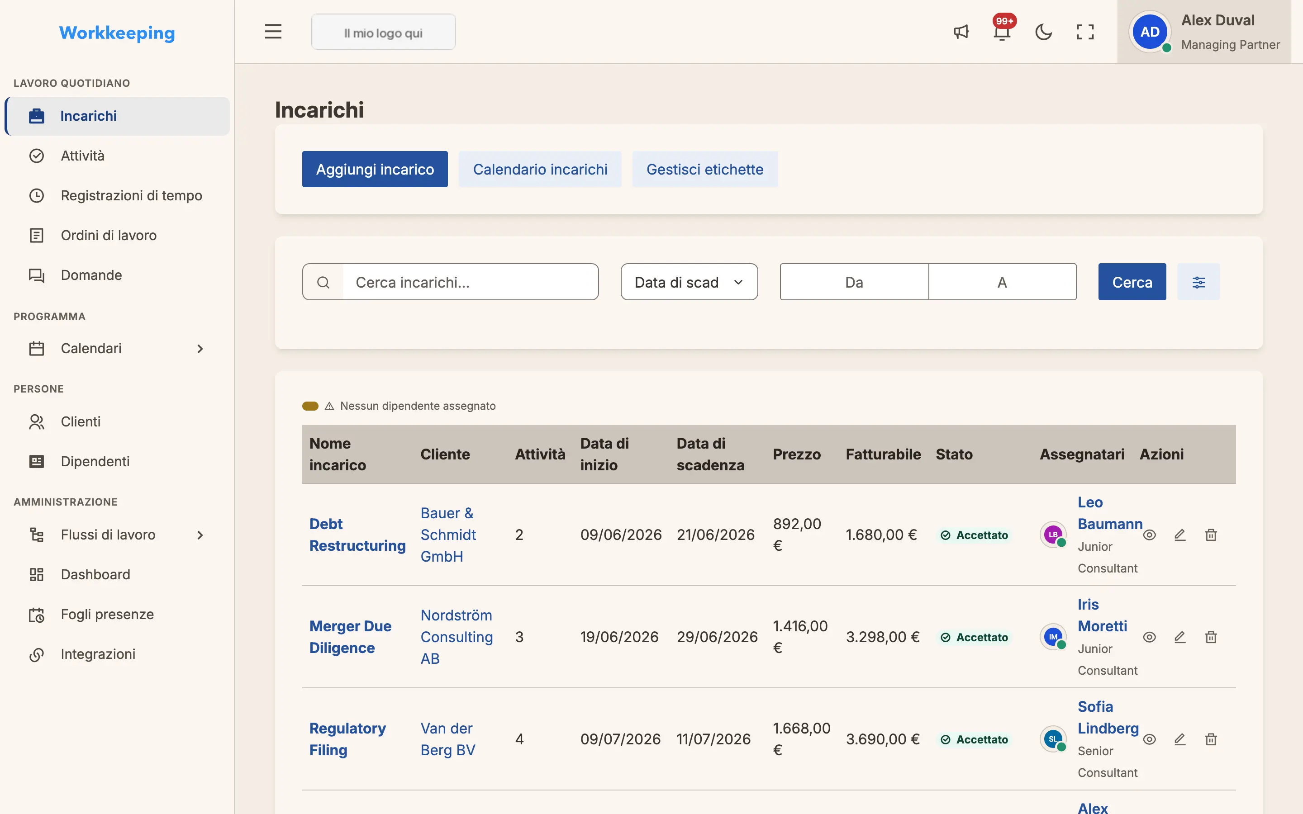Screen dimensions: 1303x814
Task: Open the Data di scad dropdown
Action: [x=689, y=282]
